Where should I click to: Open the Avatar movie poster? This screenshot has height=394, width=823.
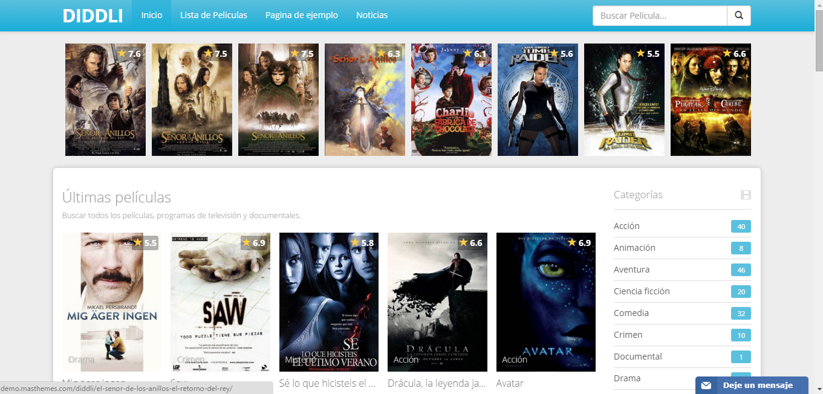click(x=546, y=302)
